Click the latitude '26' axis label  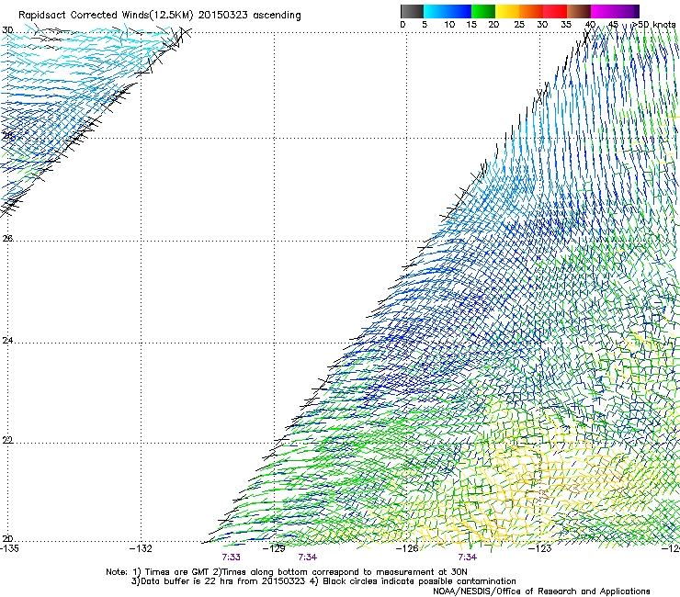click(7, 238)
